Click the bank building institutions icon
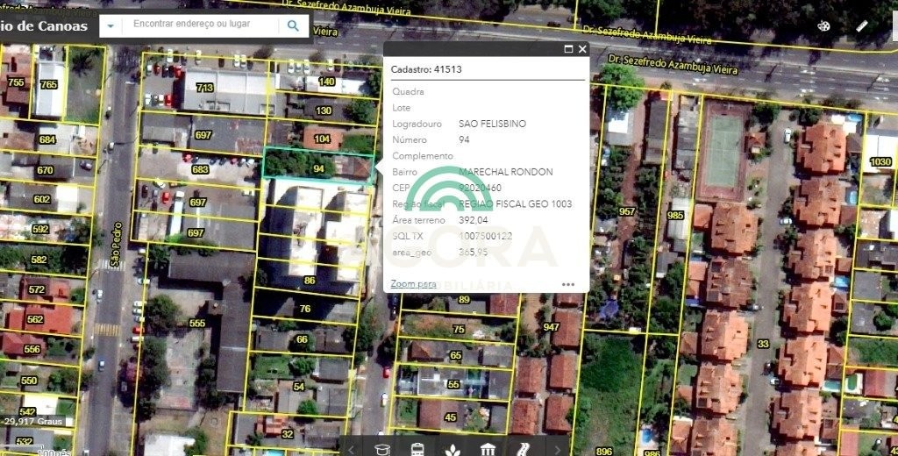 488,448
